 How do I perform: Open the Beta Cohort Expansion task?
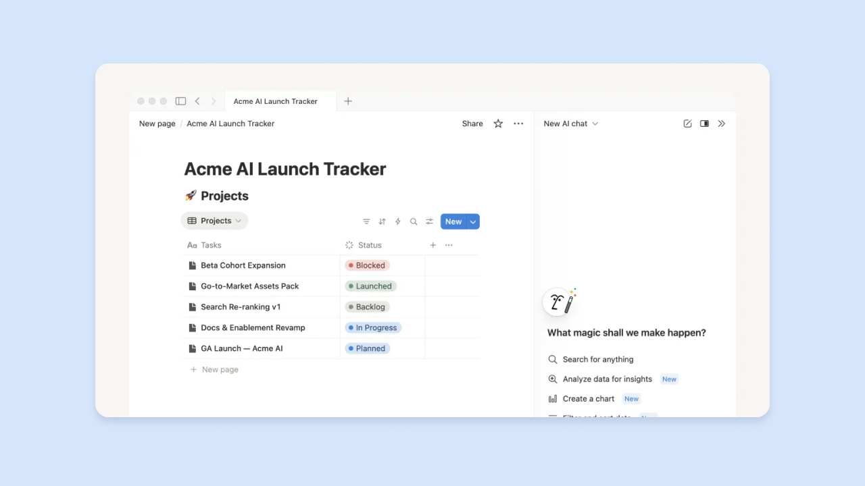pos(243,265)
